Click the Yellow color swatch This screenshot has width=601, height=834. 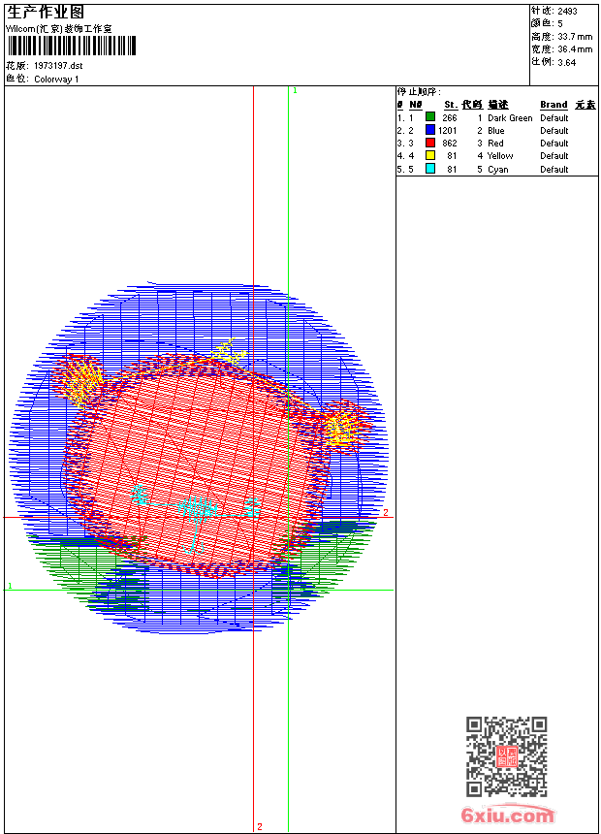[430, 155]
